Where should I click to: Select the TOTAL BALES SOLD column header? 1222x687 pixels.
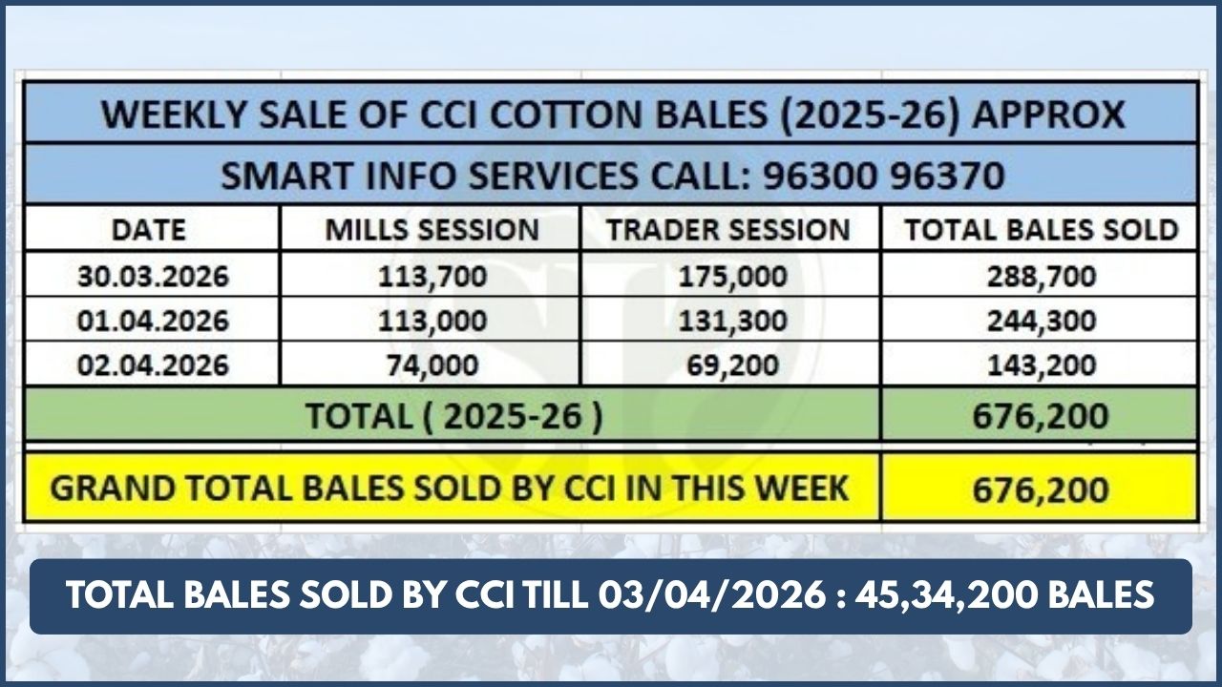1041,230
